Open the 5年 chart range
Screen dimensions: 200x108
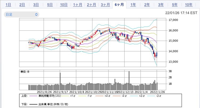(175, 5)
